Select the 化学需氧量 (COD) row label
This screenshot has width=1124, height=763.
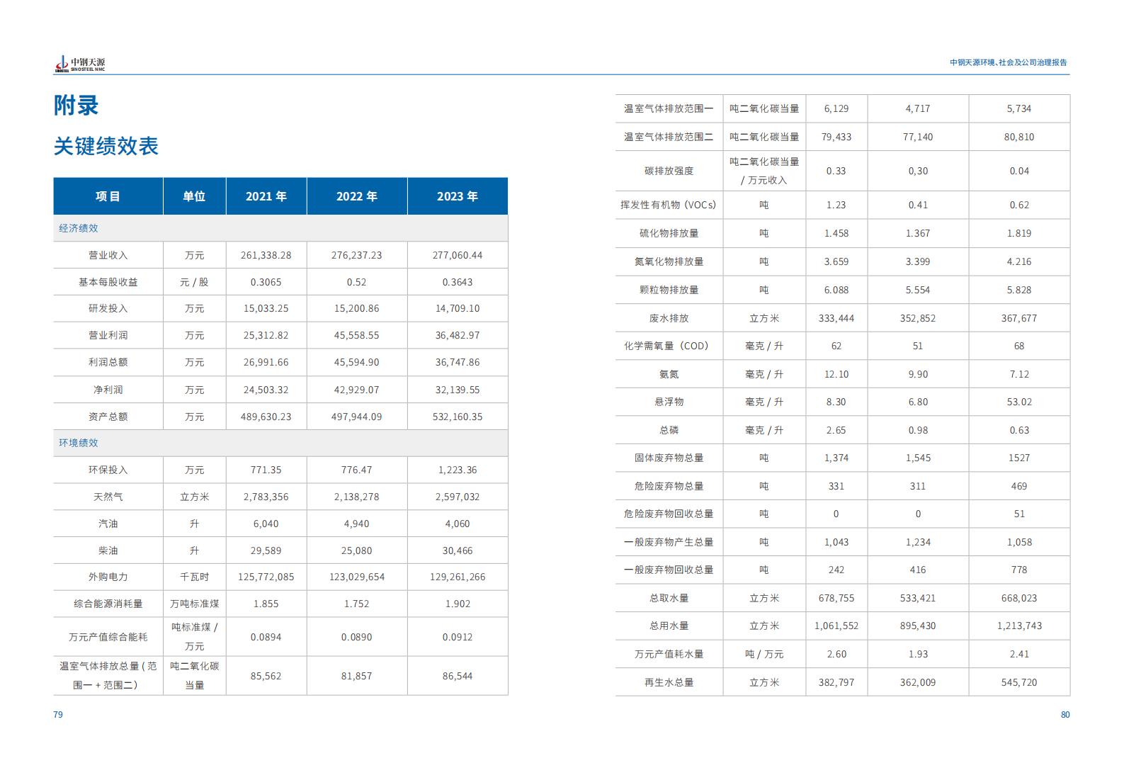tap(669, 346)
